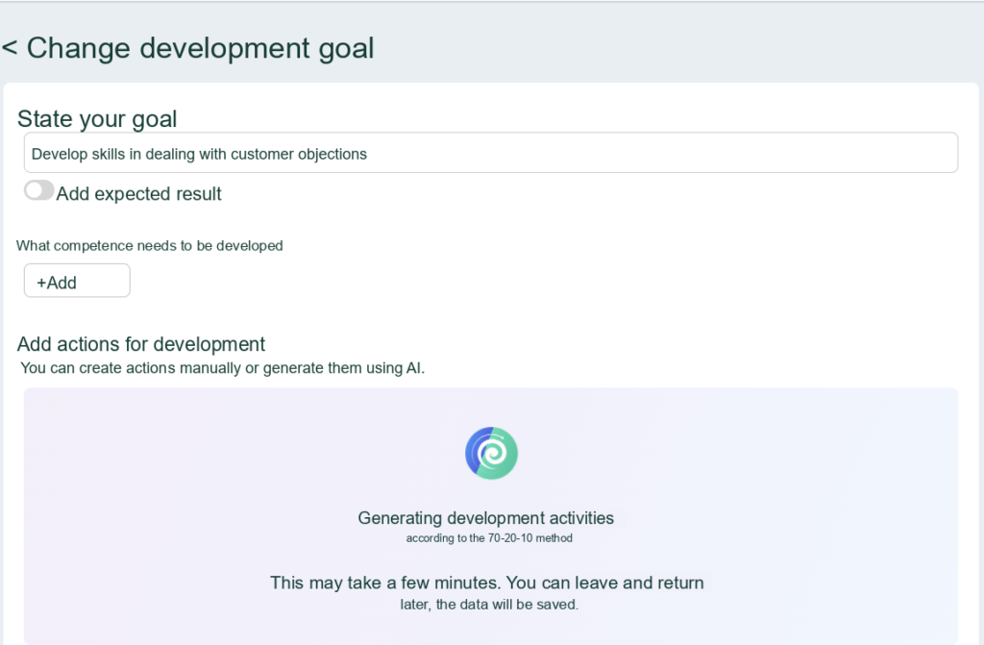Click This may take a few minutes message
This screenshot has height=645, width=984.
coord(487,583)
